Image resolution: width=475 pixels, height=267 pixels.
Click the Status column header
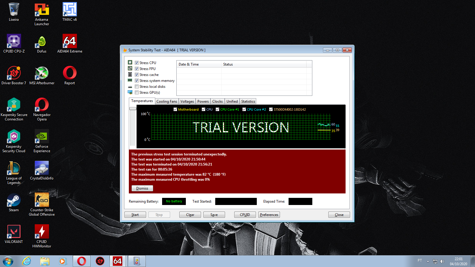264,64
